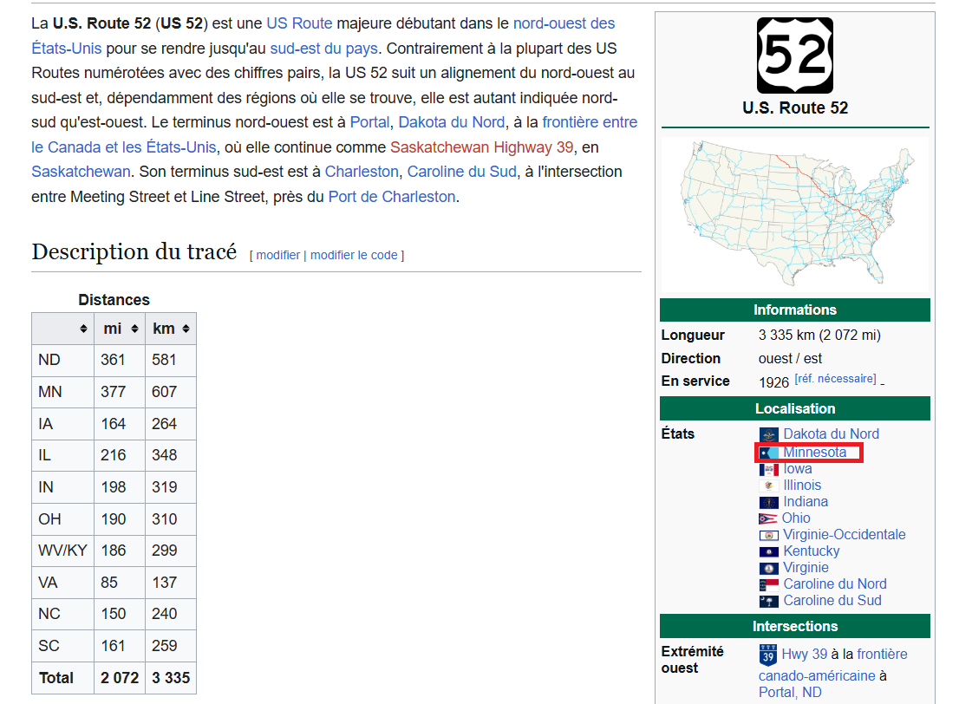Click the US 52 route shield image
Viewport: 959px width, 704px height.
click(x=794, y=55)
